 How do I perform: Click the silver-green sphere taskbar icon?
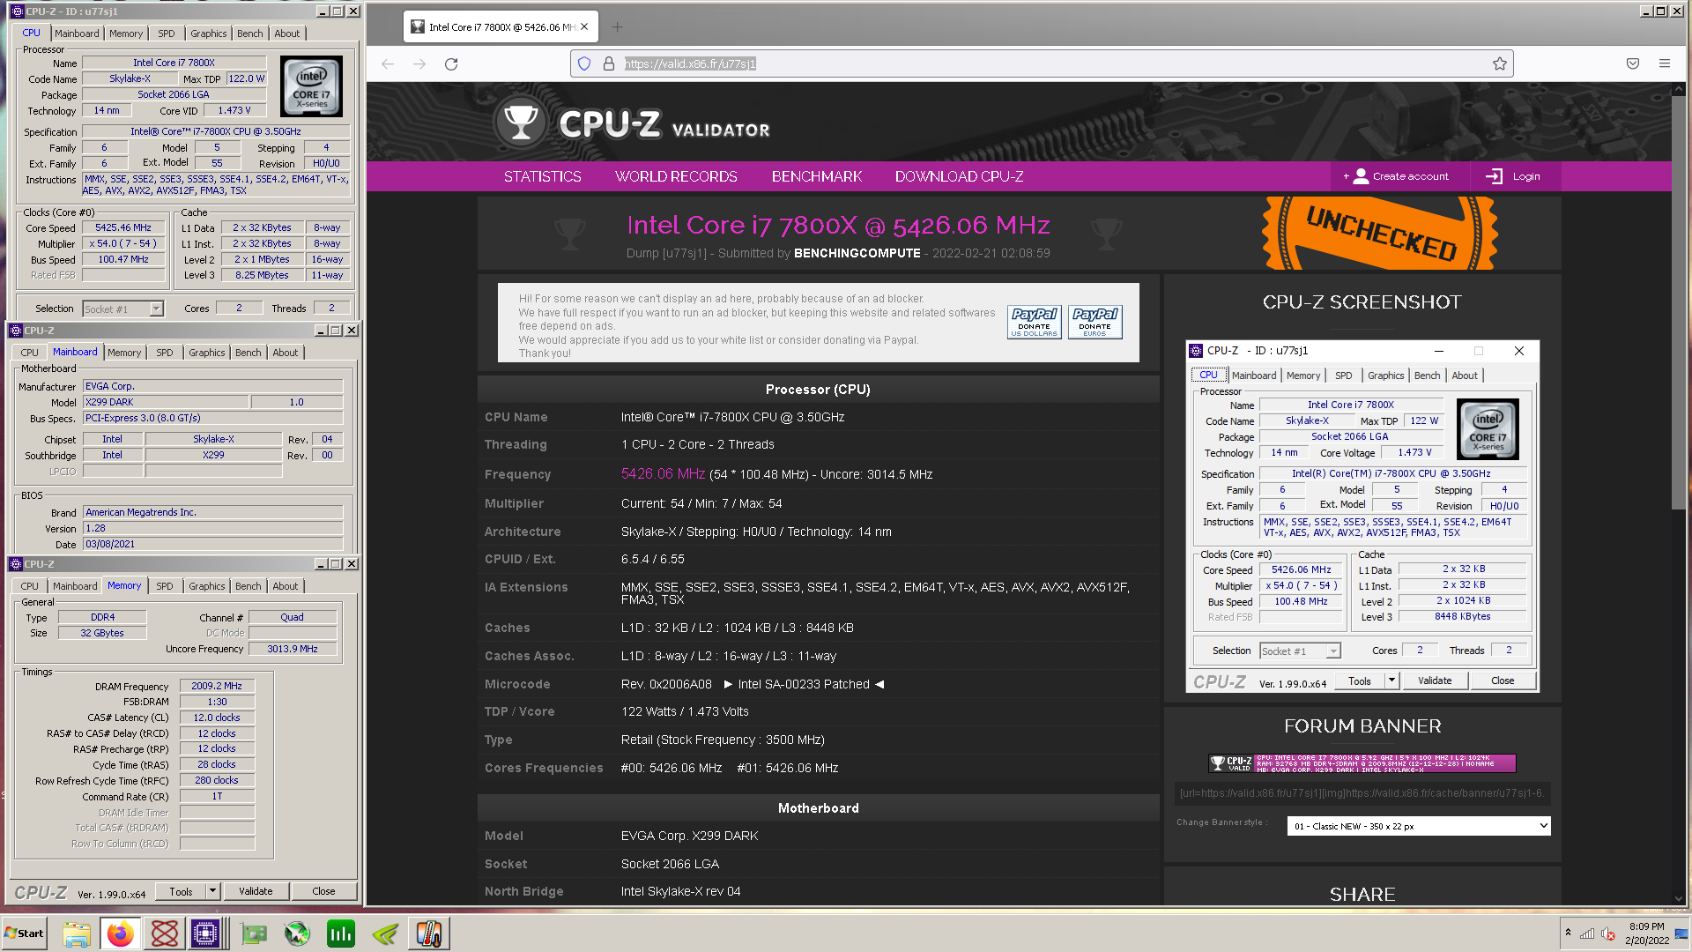point(297,933)
